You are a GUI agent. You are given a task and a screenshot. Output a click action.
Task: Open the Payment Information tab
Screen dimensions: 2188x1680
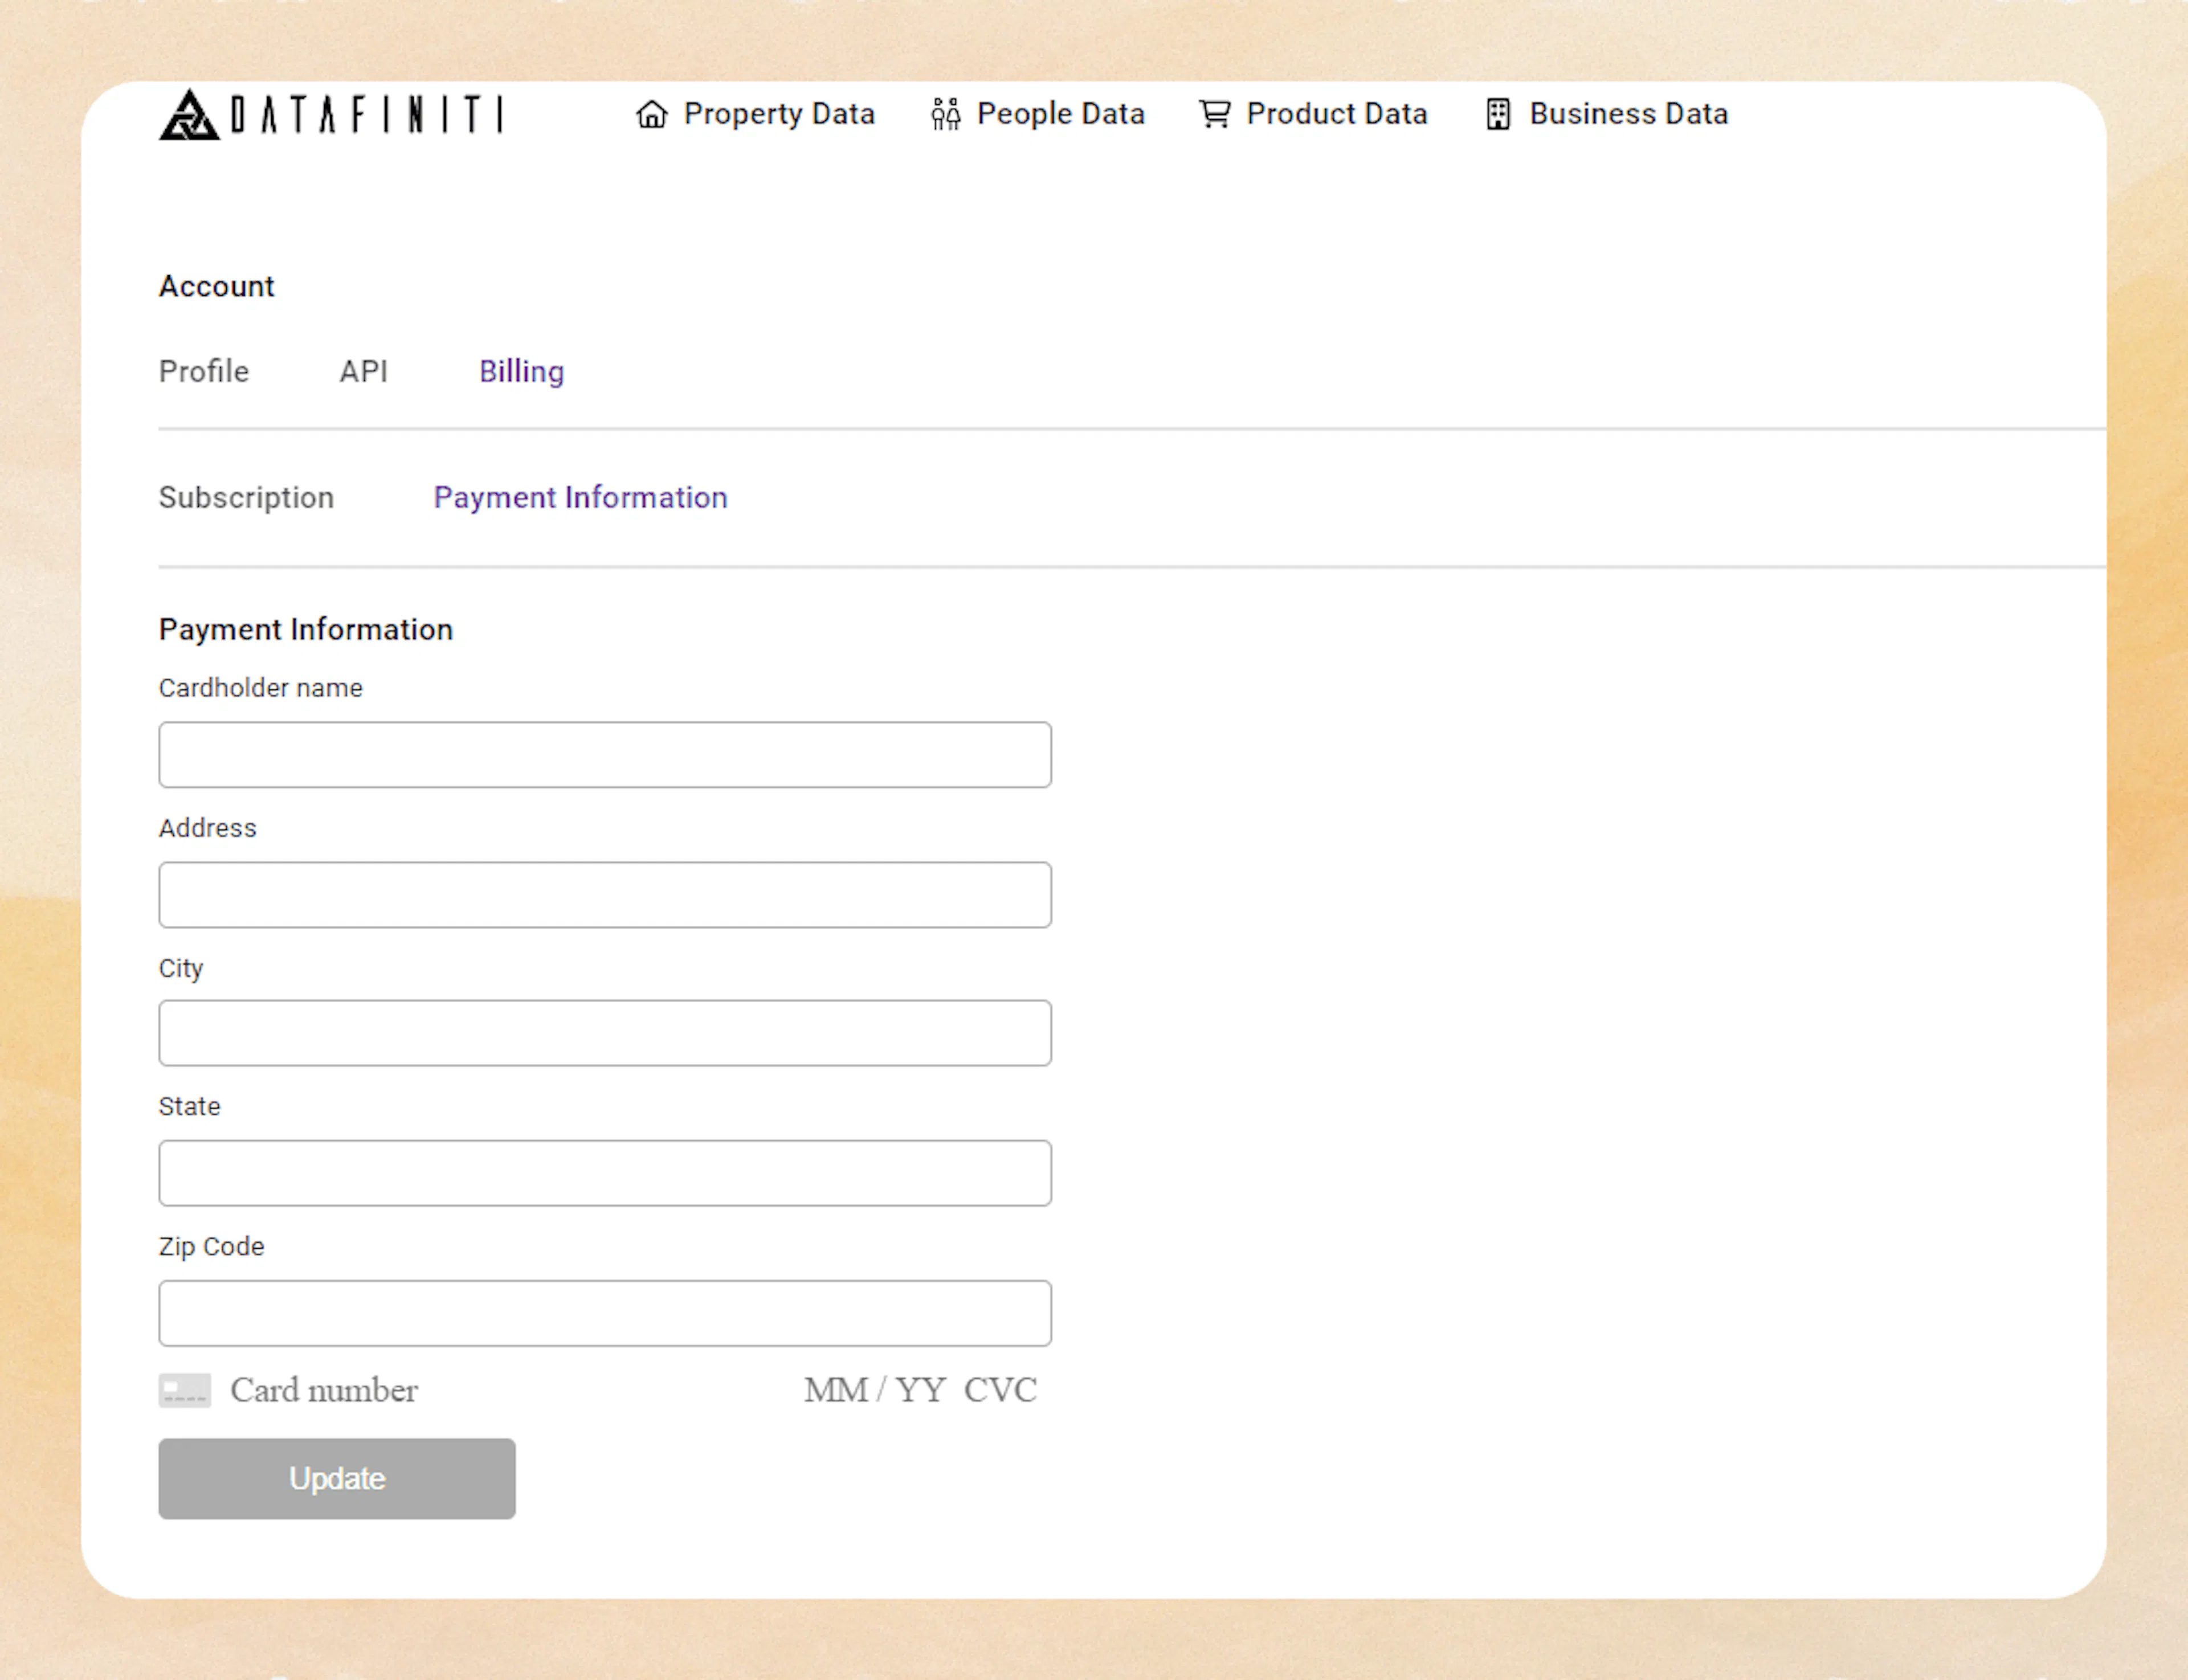point(580,497)
